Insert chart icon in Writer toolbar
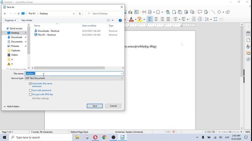Viewport: 252px width, 141px height. pyautogui.click(x=130, y=12)
